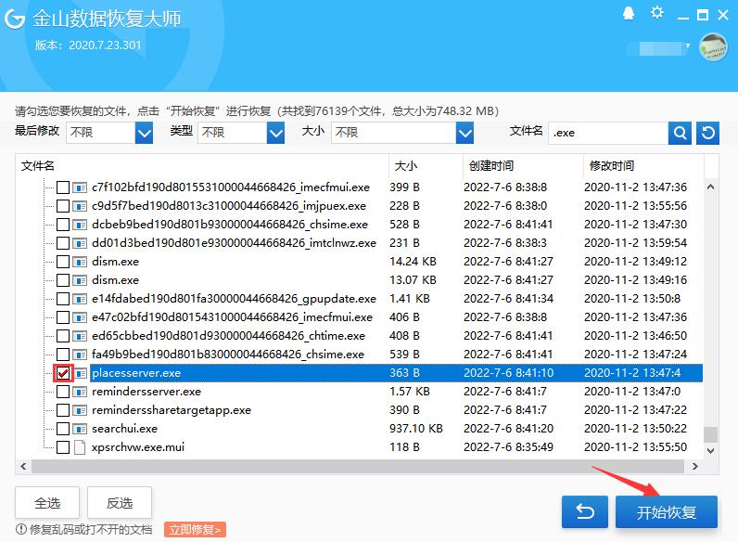Open the 类型 dropdown

[x=275, y=133]
